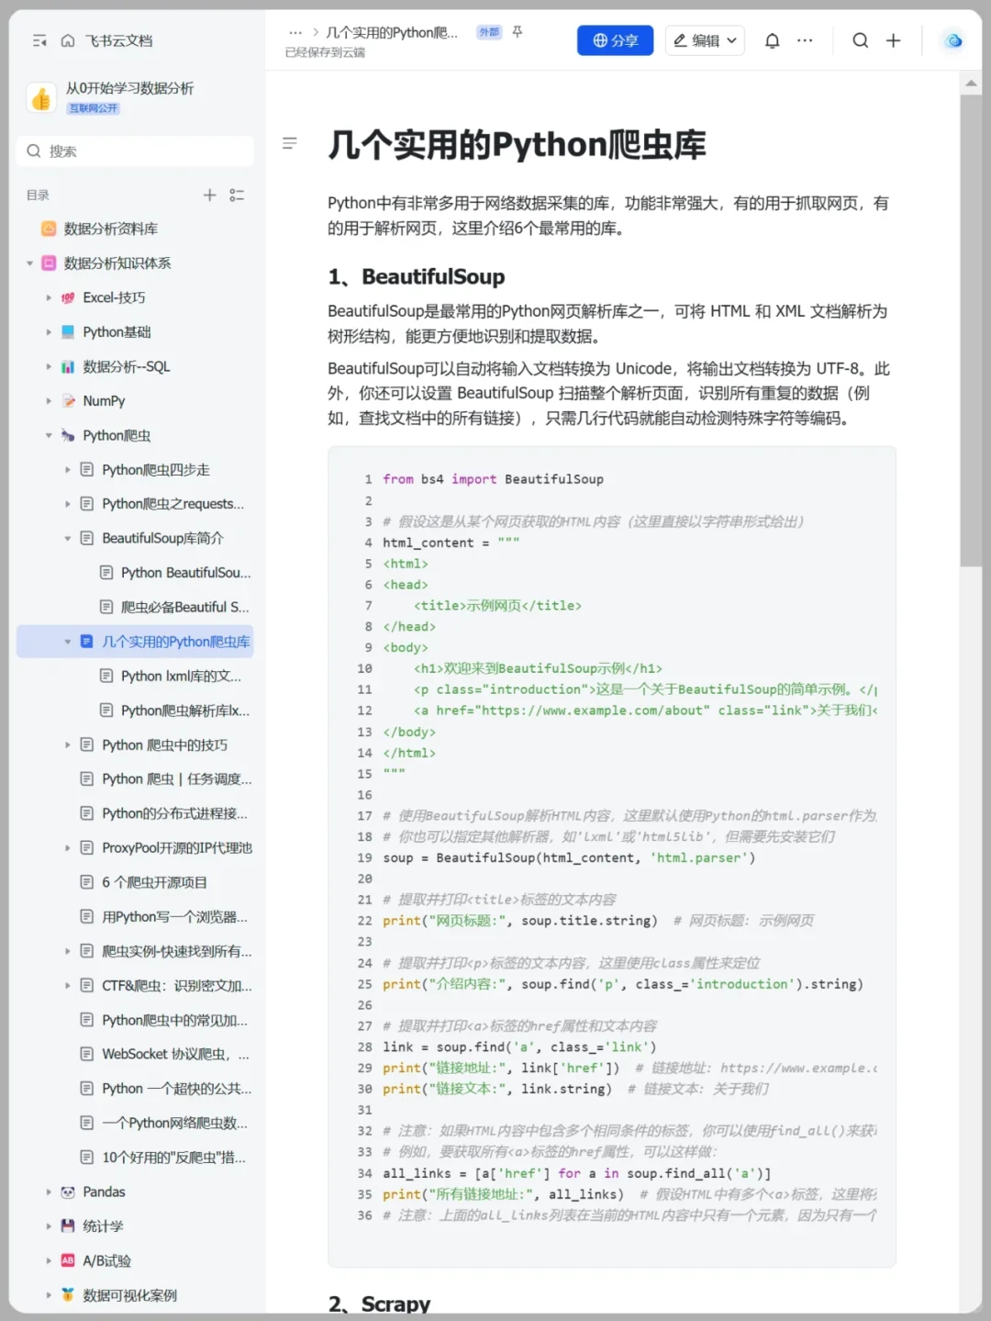Click the notification bell icon
This screenshot has width=991, height=1321.
(x=772, y=40)
